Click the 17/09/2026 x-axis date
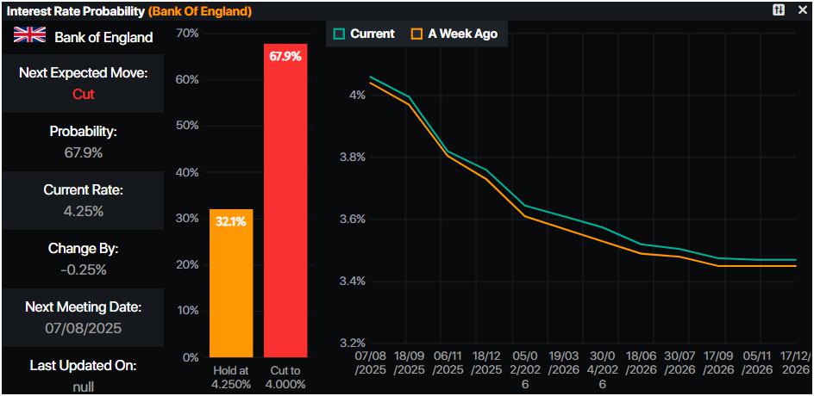Screen dimensions: 814x396 (718, 363)
